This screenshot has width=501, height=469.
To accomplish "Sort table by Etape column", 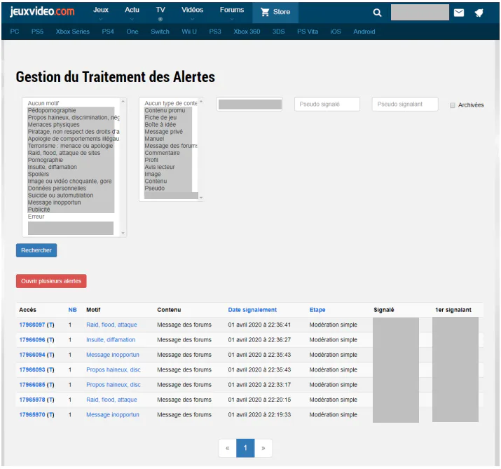I will tap(317, 310).
